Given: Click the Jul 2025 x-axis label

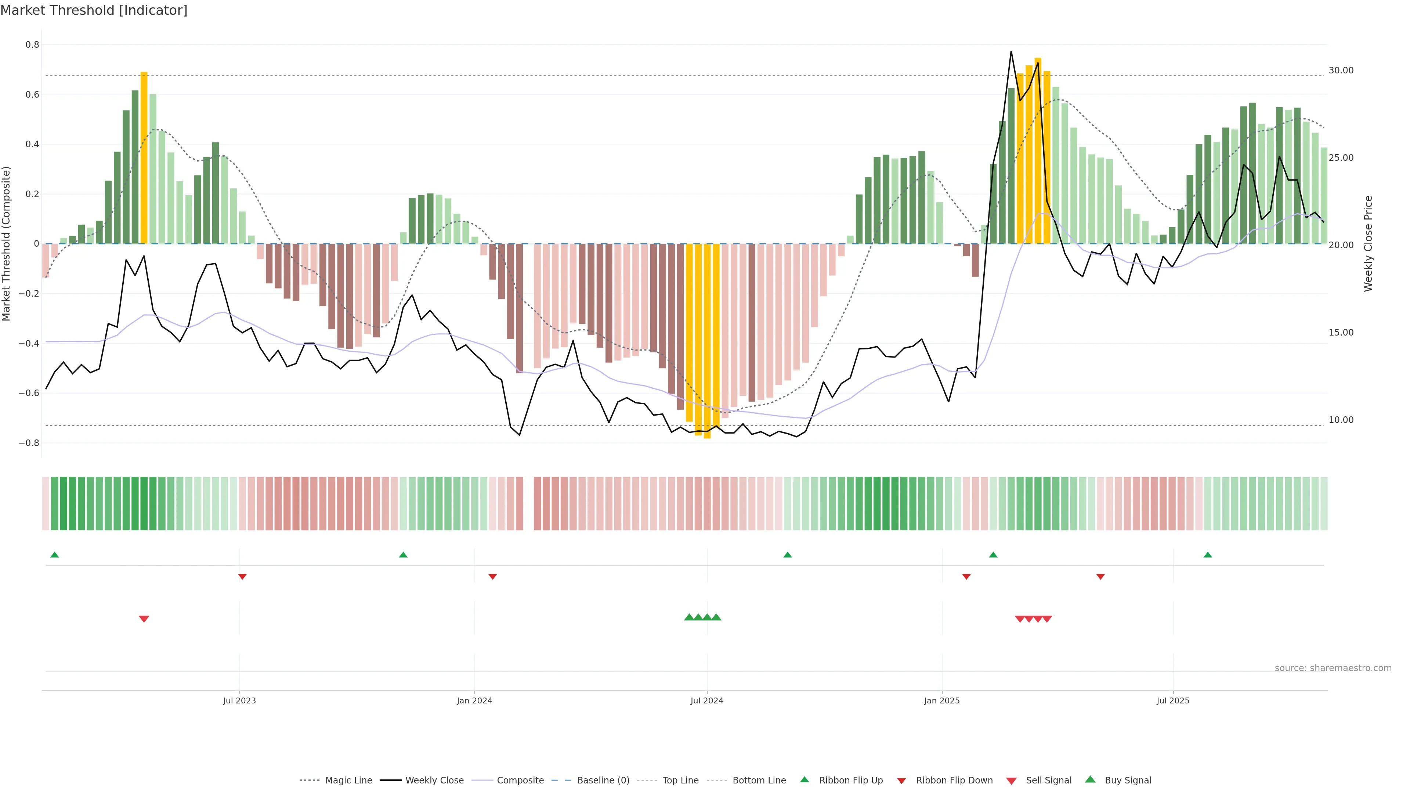Looking at the screenshot, I should coord(1173,700).
